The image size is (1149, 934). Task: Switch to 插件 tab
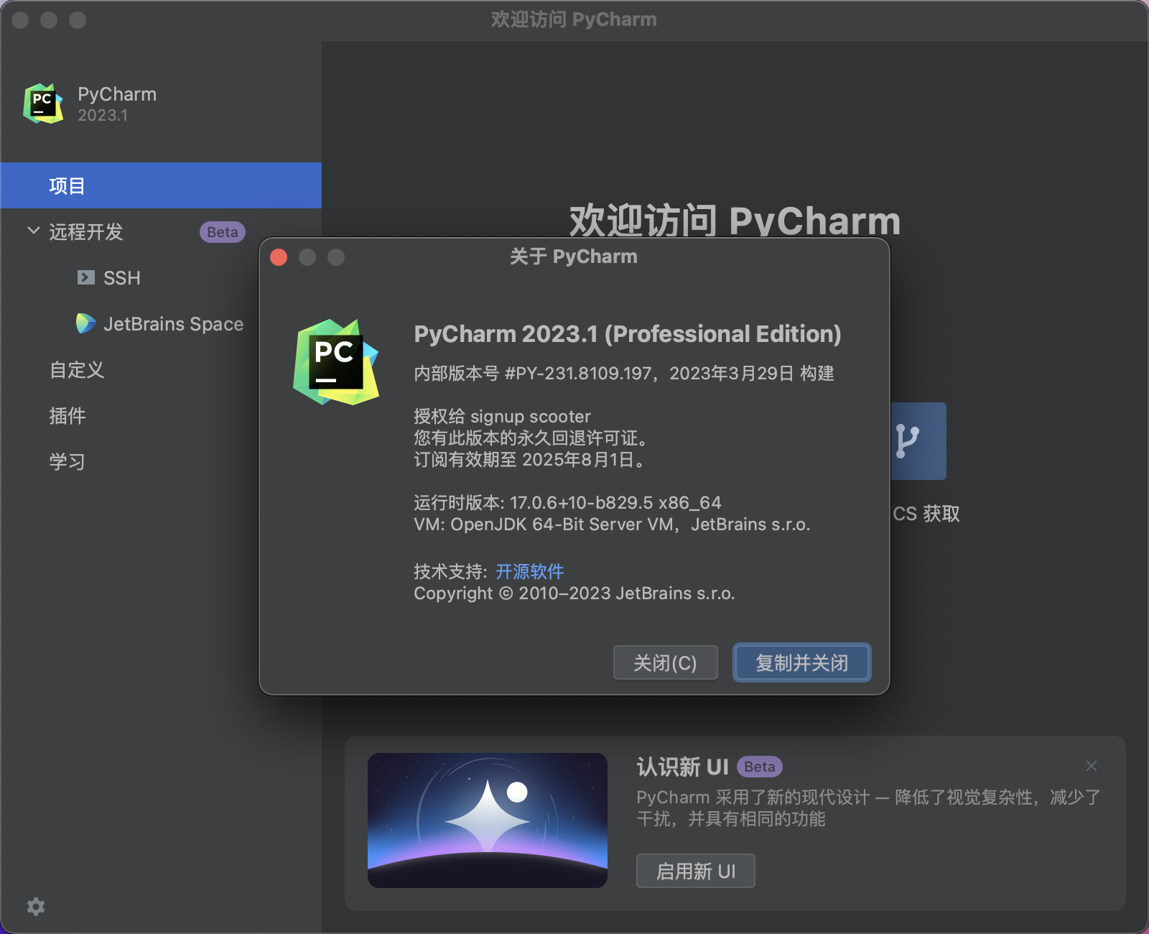(68, 416)
